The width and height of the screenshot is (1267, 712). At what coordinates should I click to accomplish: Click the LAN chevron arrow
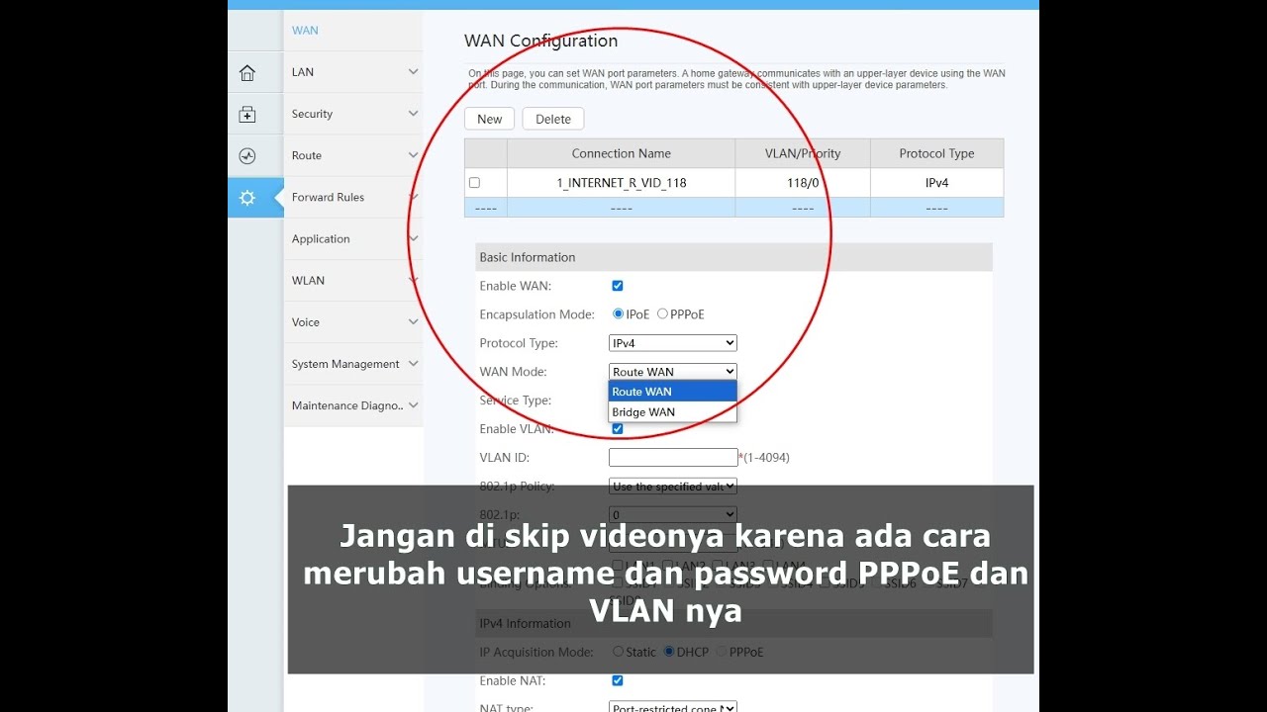[x=413, y=72]
